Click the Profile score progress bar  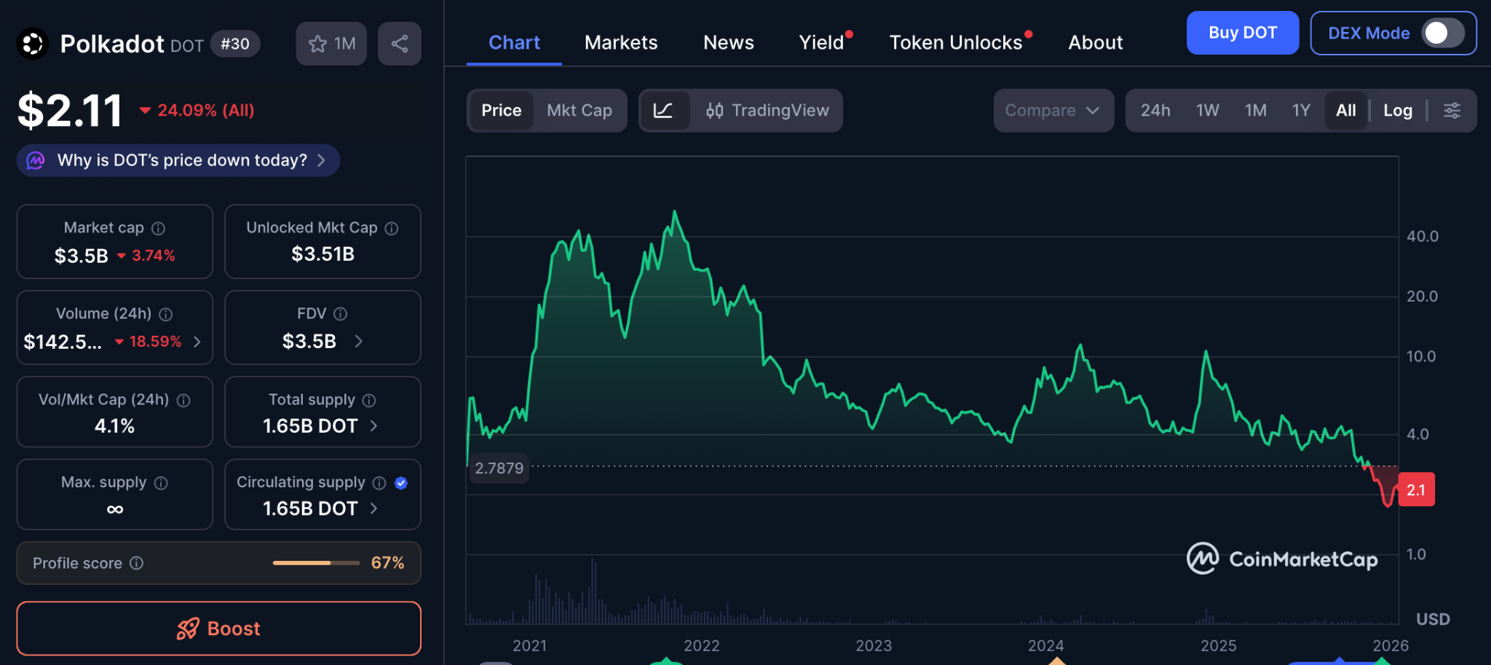[316, 563]
